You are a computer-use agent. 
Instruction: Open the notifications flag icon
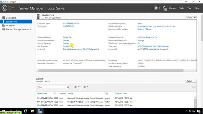165,8
